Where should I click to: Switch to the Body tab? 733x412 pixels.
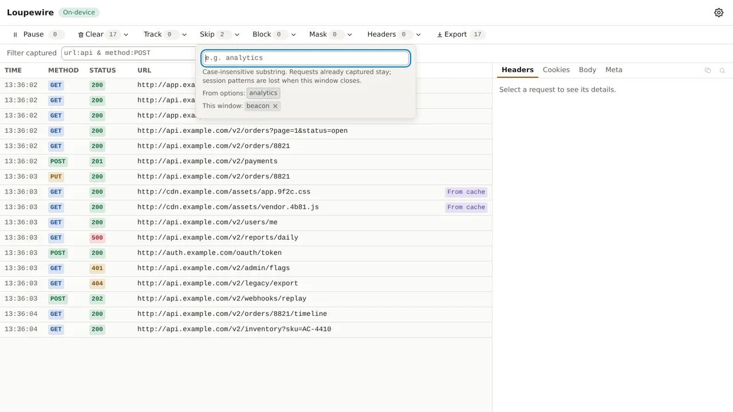click(x=588, y=70)
